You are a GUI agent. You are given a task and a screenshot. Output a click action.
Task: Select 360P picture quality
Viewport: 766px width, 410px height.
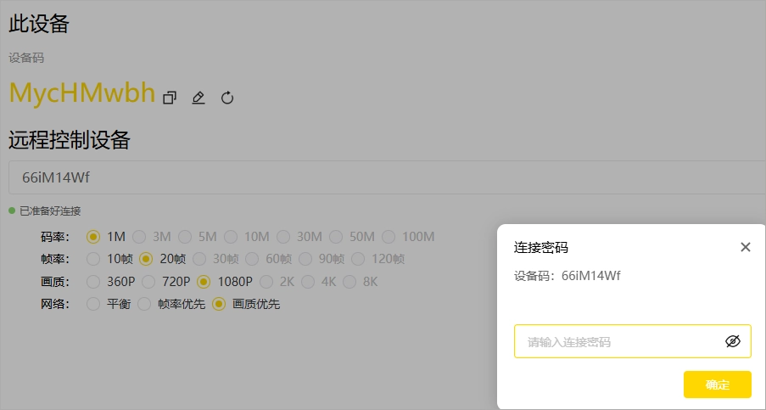(93, 281)
